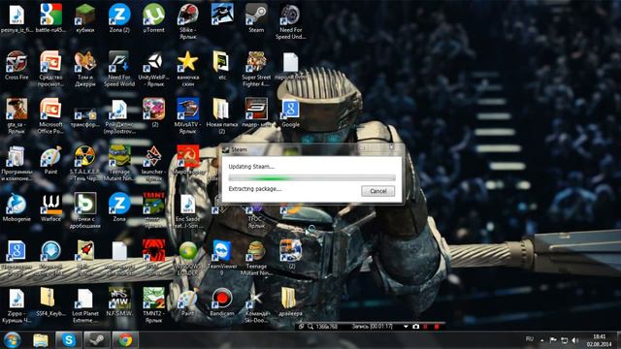
Task: Click the Bandicam magnifier icon
Action: 310,327
